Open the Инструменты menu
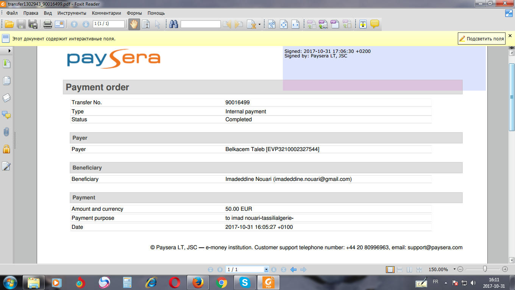Image resolution: width=515 pixels, height=290 pixels. pyautogui.click(x=72, y=13)
